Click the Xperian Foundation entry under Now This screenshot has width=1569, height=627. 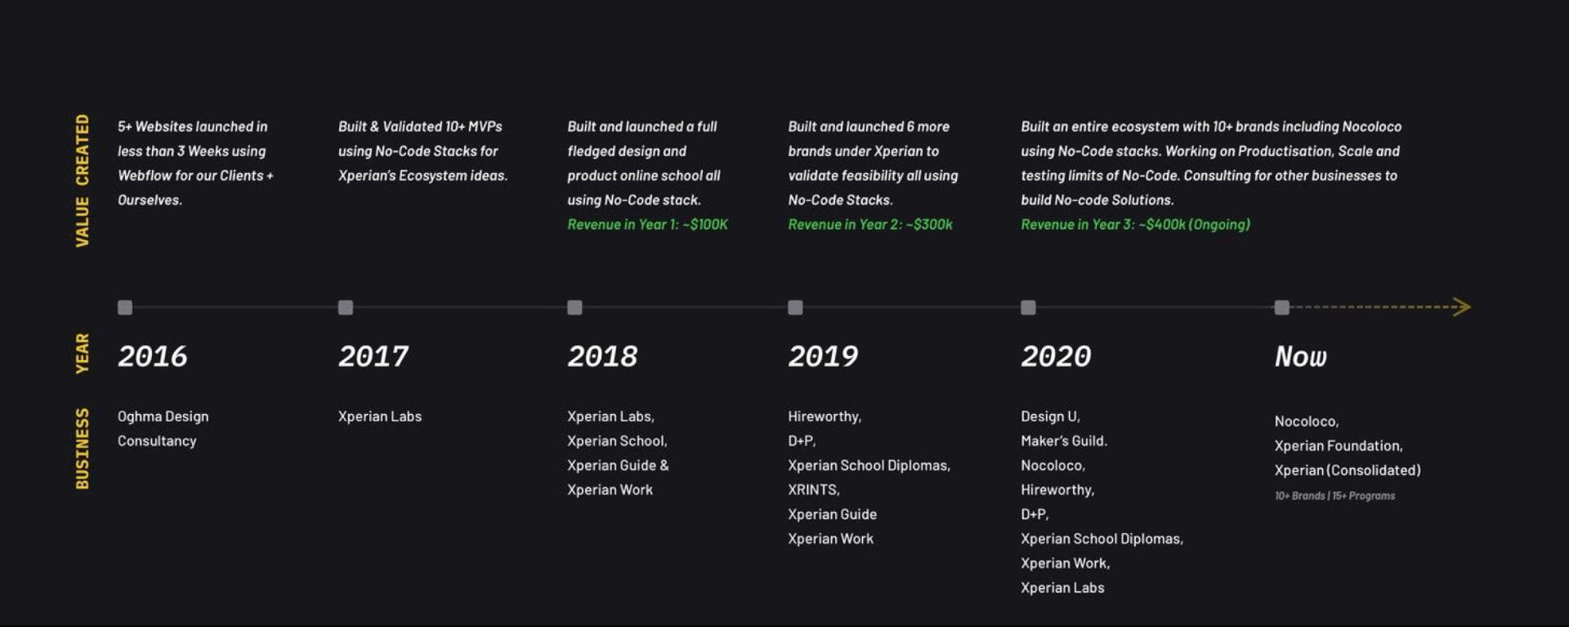(x=1338, y=446)
